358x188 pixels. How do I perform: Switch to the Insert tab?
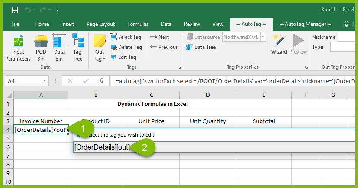[68, 24]
